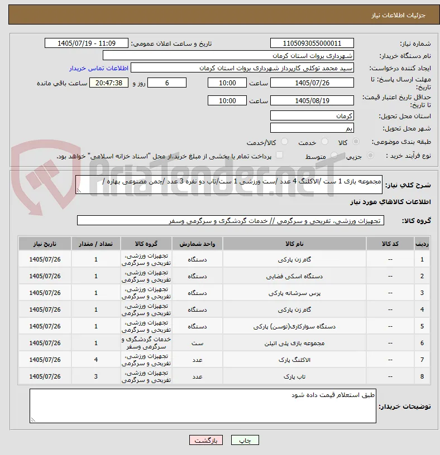
Task: Select the کالا/خدمت radio button
Action: (x=284, y=142)
